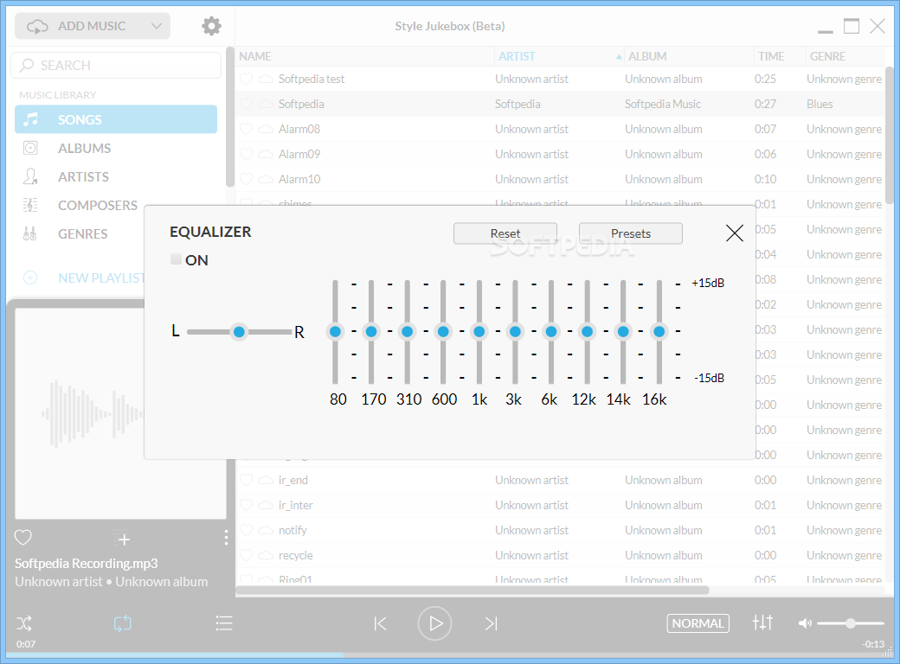
Task: Click the Softpedia Music album cell
Action: (x=662, y=104)
